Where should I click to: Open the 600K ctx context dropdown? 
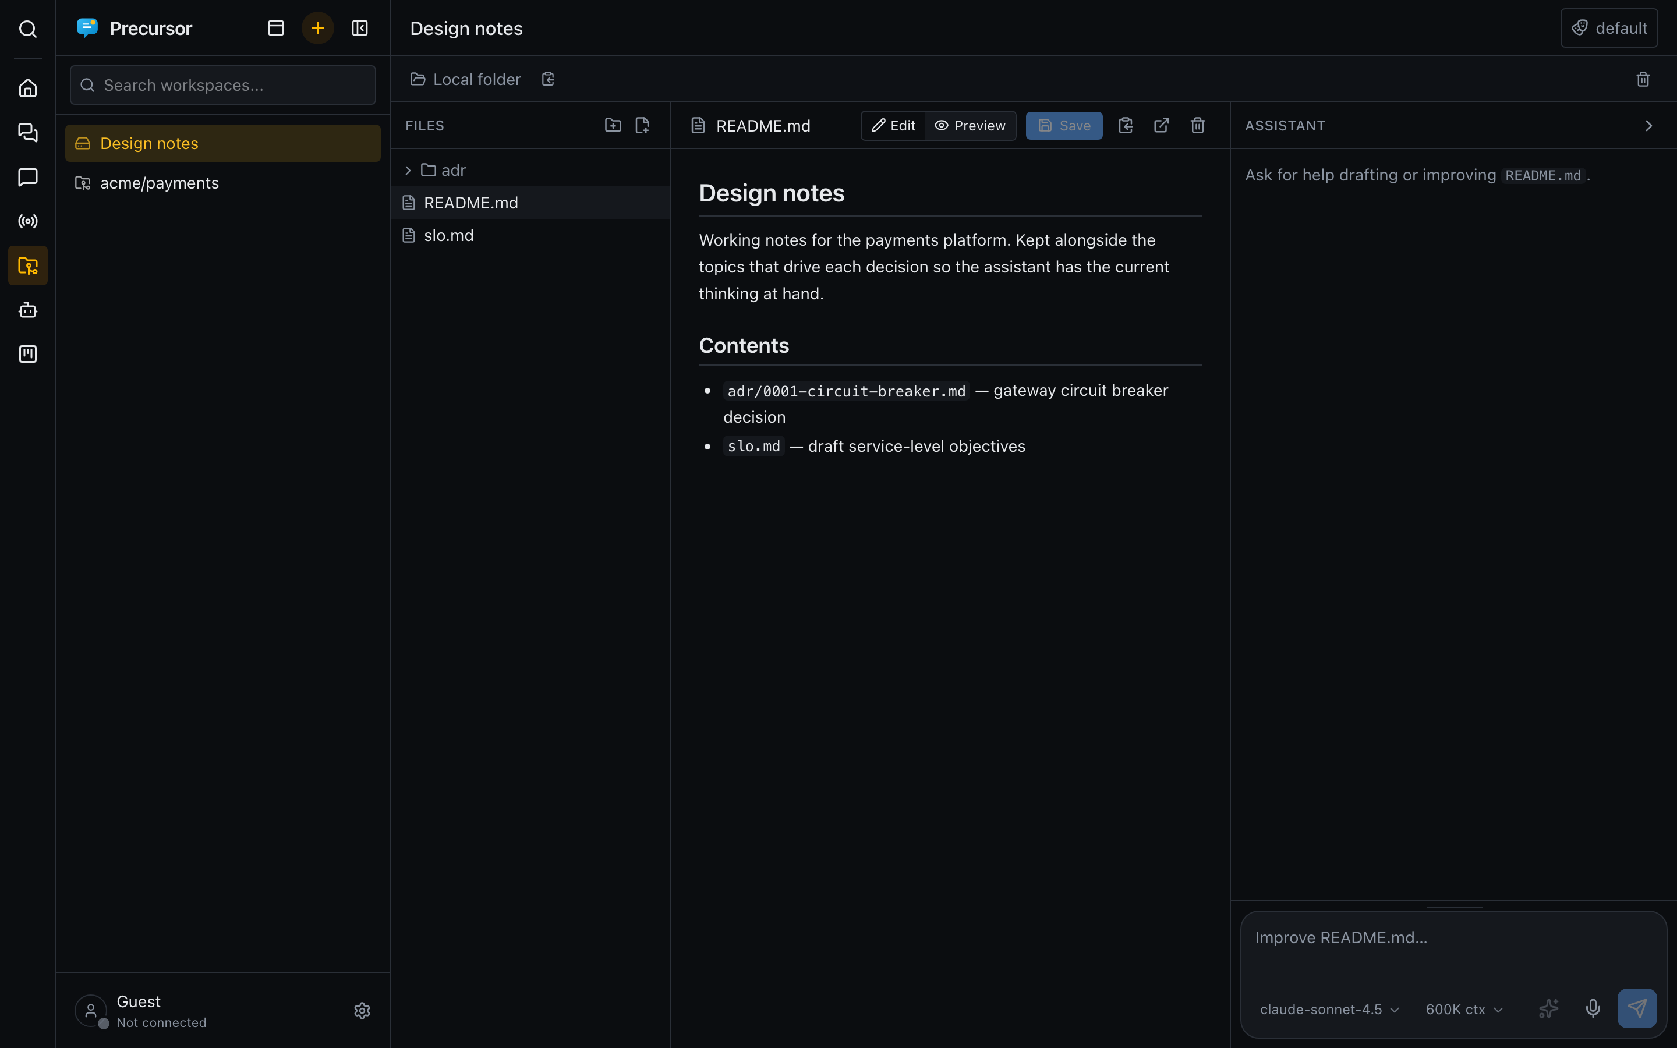point(1463,1009)
